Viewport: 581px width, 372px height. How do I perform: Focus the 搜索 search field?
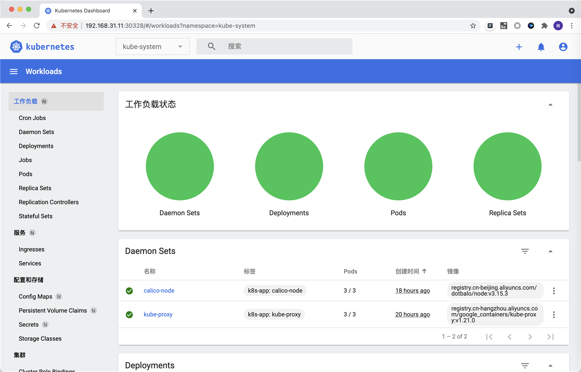point(274,46)
